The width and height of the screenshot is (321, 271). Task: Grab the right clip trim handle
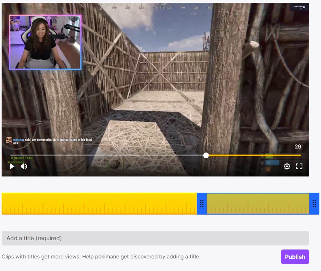coord(314,204)
